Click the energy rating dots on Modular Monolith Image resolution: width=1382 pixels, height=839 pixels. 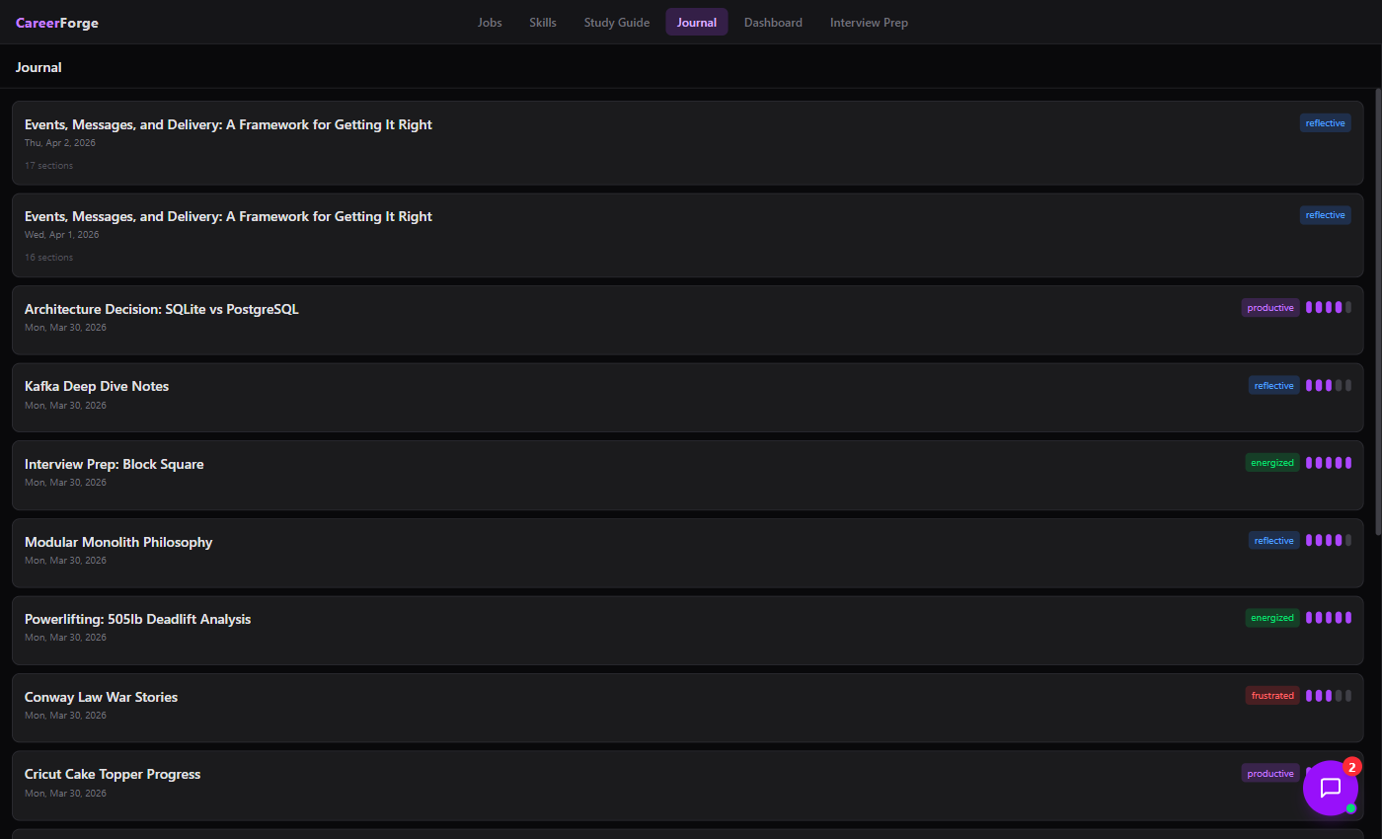[1329, 540]
